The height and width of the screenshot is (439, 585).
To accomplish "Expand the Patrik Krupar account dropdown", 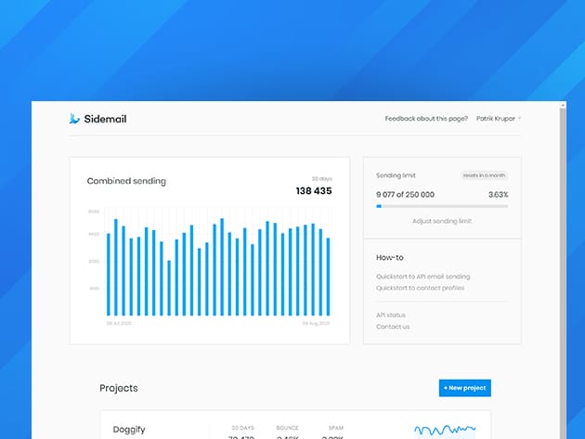I will 499,119.
